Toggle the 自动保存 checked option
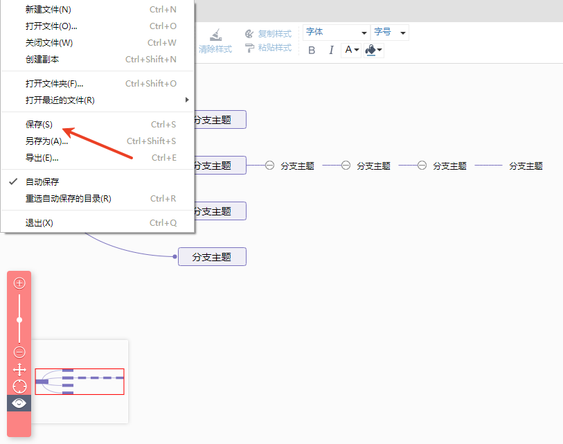The image size is (563, 444). coord(98,182)
